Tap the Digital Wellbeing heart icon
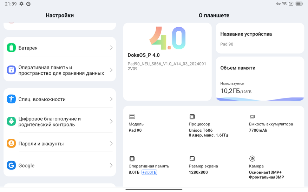The image size is (308, 192). (x=11, y=122)
